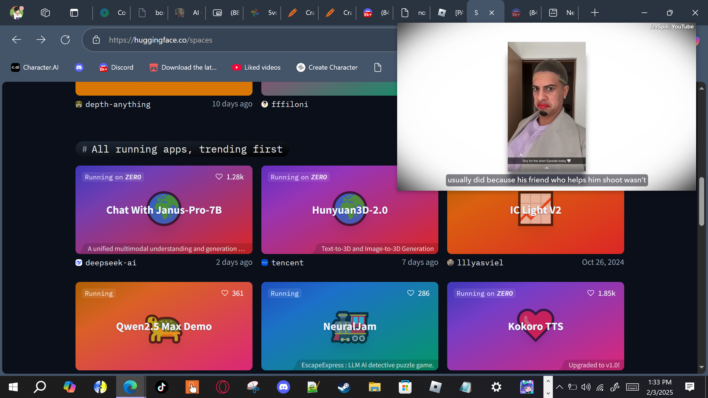
Task: Open File Explorer from the taskbar
Action: [374, 387]
